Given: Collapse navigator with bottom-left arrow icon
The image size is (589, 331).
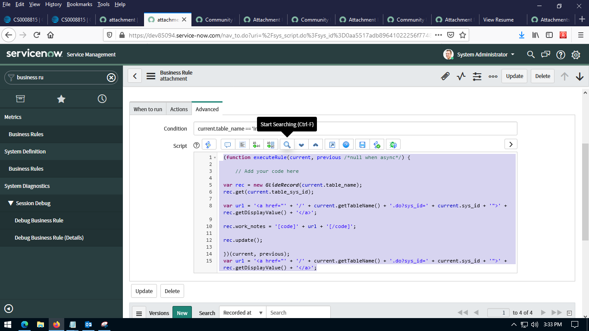Looking at the screenshot, I should (x=9, y=309).
